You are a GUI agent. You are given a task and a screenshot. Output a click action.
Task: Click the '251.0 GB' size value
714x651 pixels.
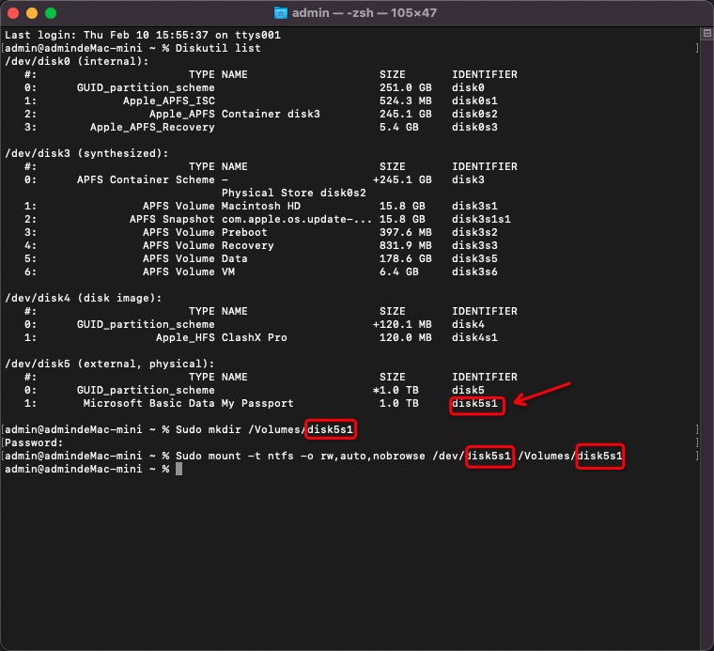click(x=406, y=87)
